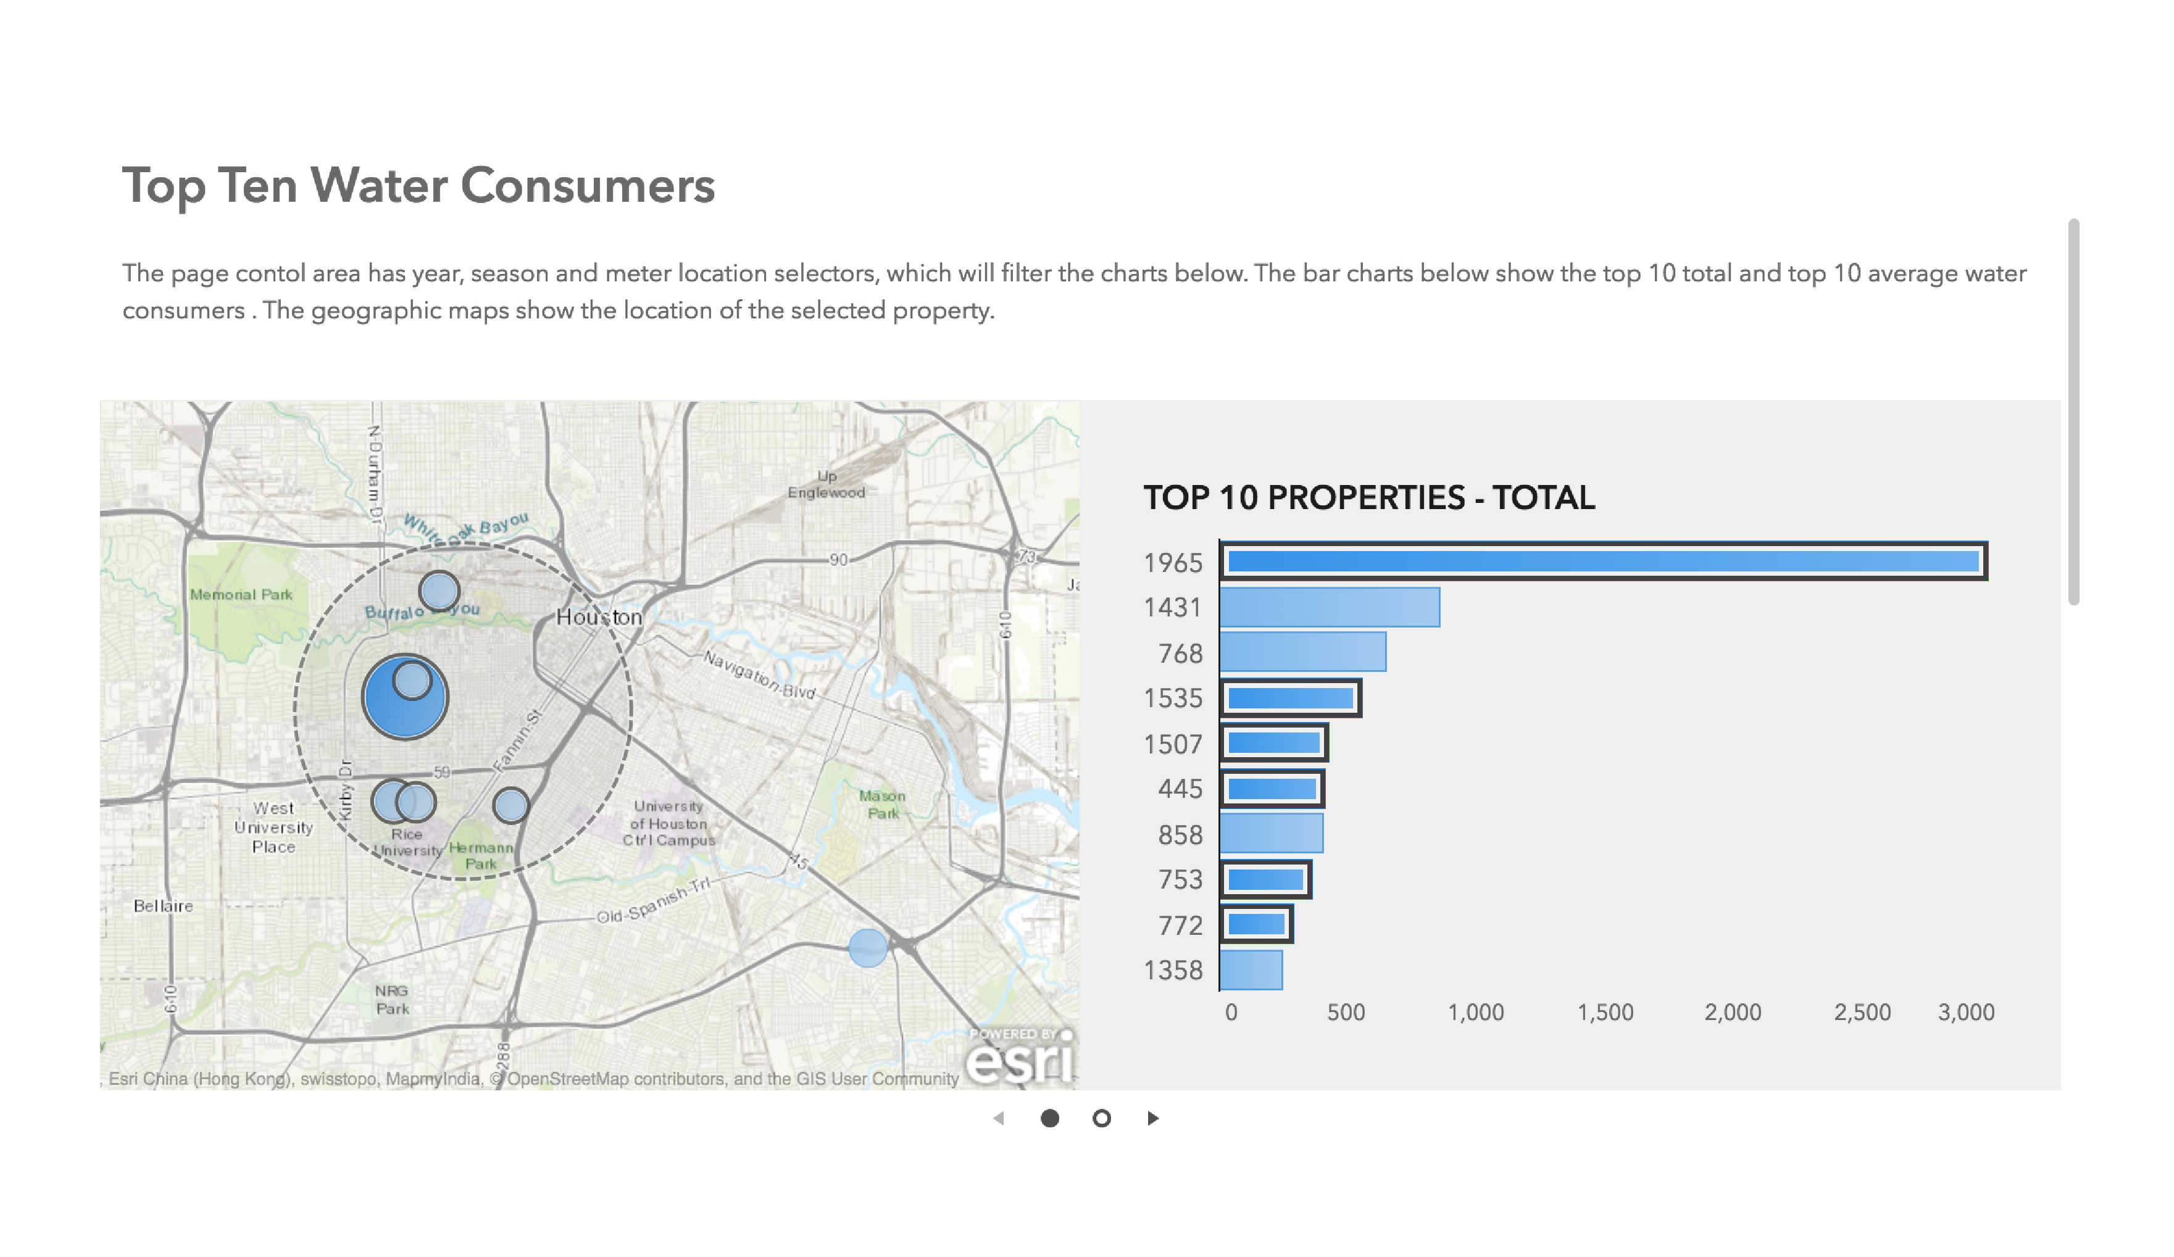Image resolution: width=2174 pixels, height=1257 pixels.
Task: Click the bar for property 768
Action: coord(1302,654)
